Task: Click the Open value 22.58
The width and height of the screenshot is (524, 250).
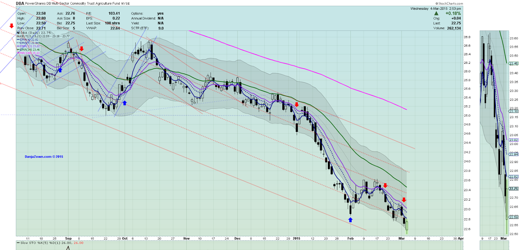Action: click(41, 13)
